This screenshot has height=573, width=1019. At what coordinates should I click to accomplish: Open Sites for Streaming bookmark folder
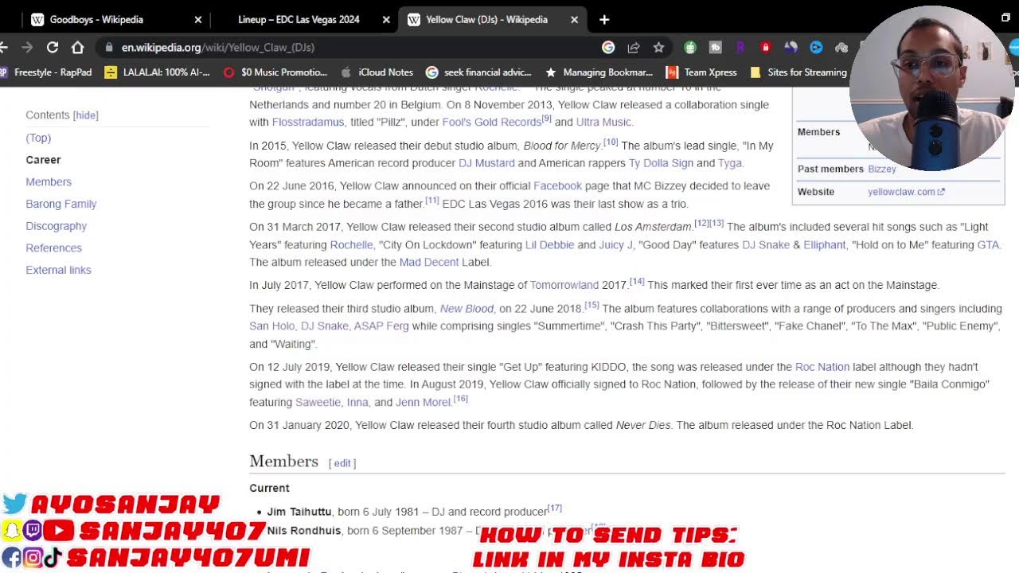click(x=798, y=72)
